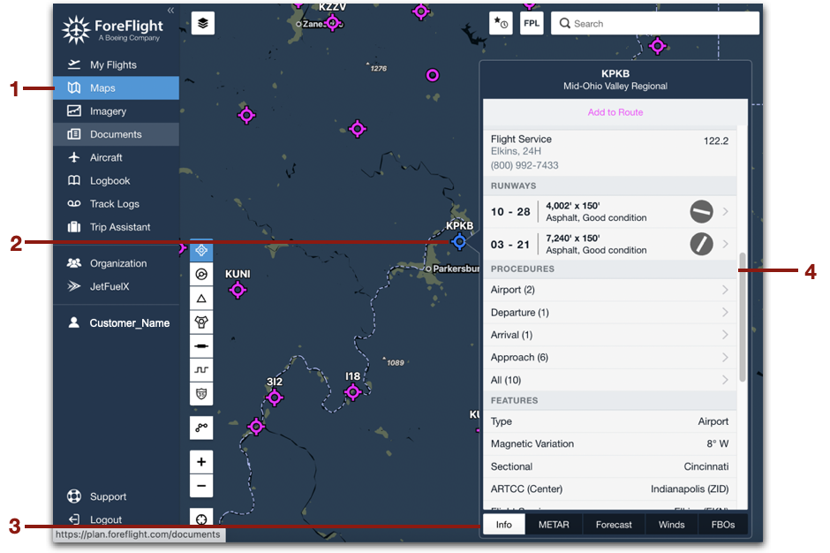Image resolution: width=830 pixels, height=553 pixels.
Task: Open Documents from the sidebar
Action: pyautogui.click(x=116, y=134)
